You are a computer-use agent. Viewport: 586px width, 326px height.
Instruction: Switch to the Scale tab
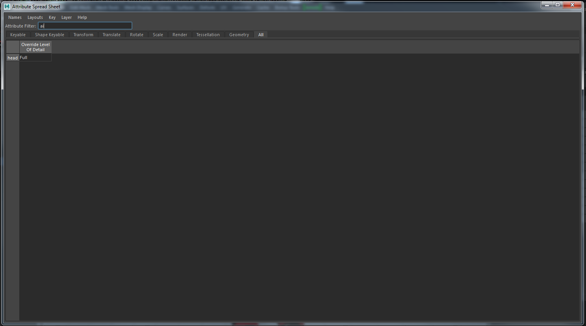click(x=158, y=35)
